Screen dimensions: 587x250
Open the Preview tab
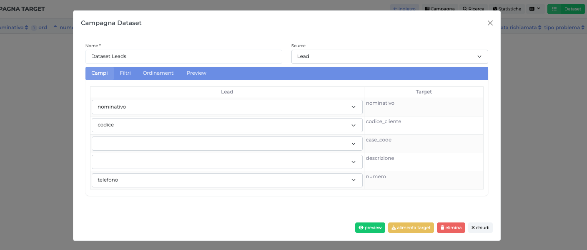tap(196, 73)
